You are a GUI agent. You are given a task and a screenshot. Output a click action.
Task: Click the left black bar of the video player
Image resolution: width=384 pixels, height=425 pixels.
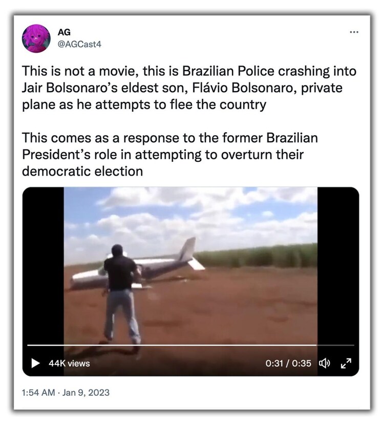tap(43, 266)
